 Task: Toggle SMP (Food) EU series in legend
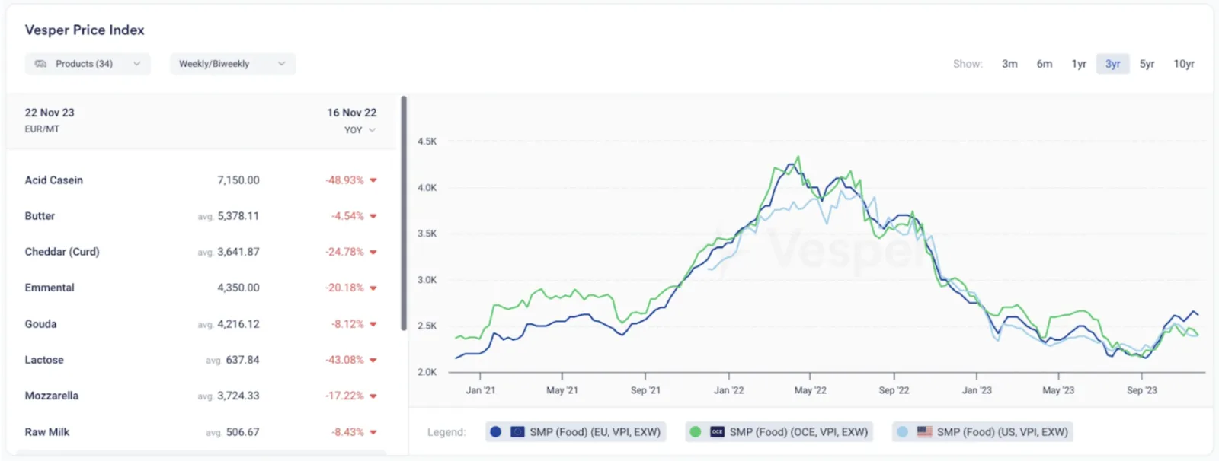tap(576, 432)
